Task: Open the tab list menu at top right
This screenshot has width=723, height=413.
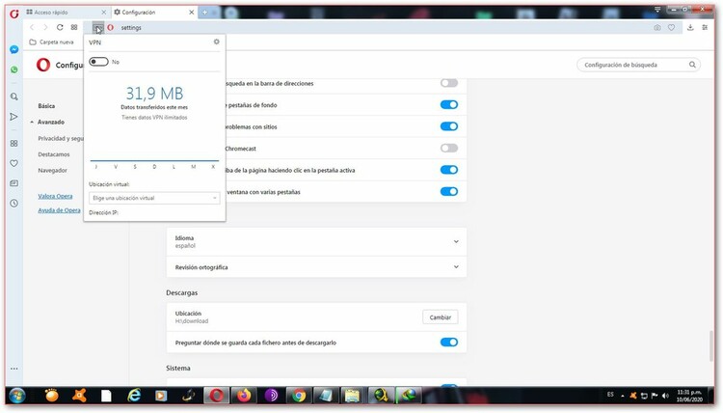Action: tap(657, 10)
